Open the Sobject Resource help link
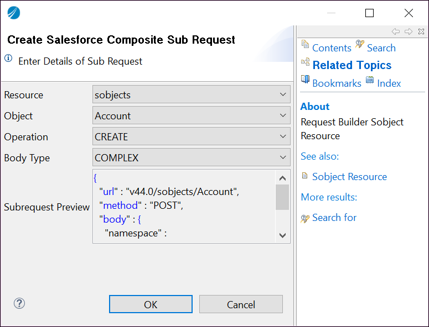Screen dimensions: 429x327 point(349,177)
